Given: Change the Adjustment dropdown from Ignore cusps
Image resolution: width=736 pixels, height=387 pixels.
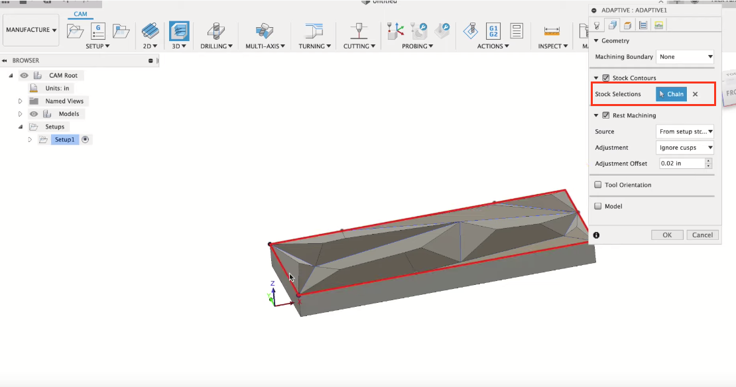Looking at the screenshot, I should point(684,147).
